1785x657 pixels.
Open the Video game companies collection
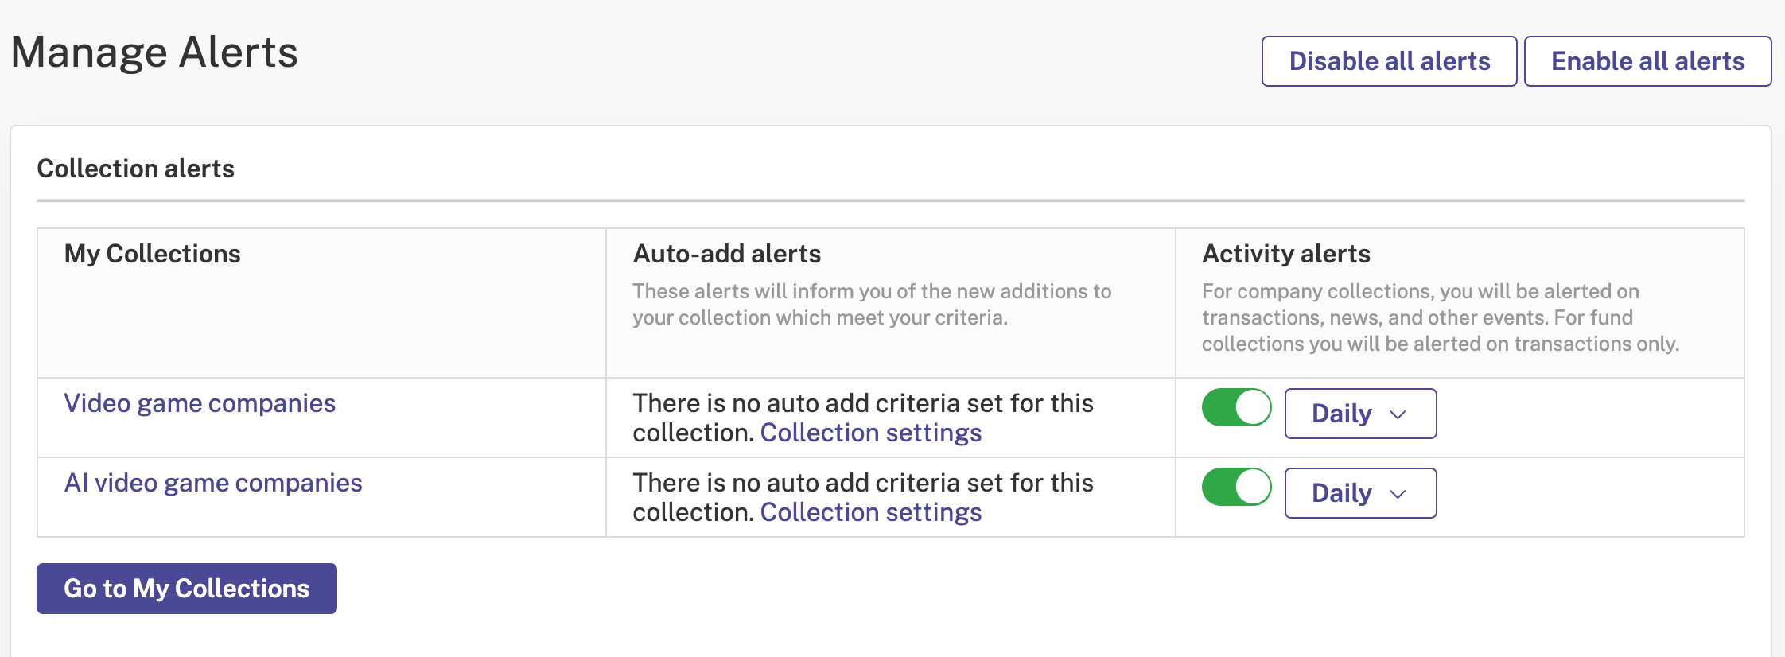pos(200,403)
